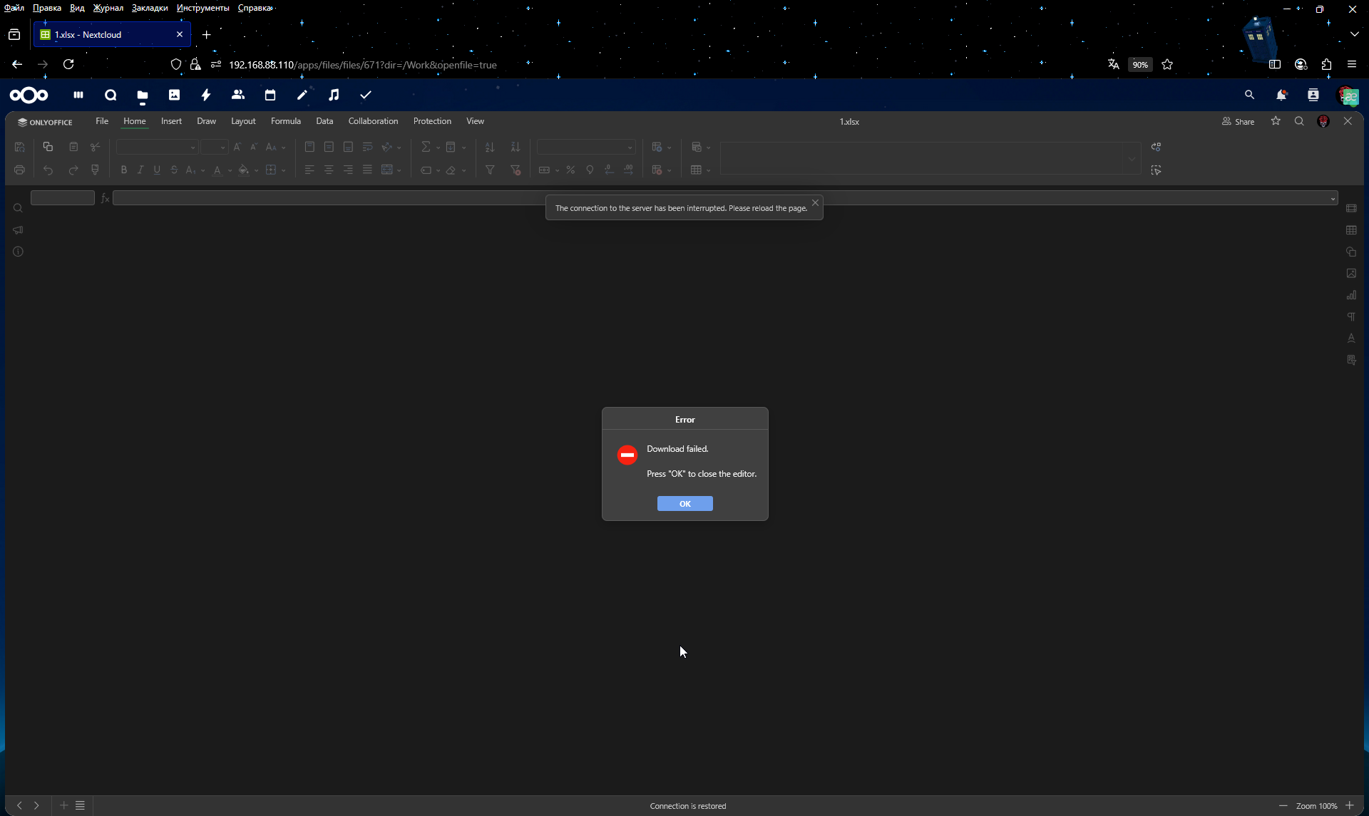This screenshot has width=1369, height=816.
Task: Expand the font name dropdown
Action: (x=193, y=148)
